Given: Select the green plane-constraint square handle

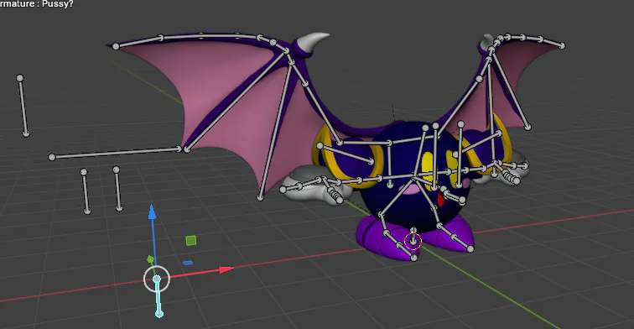Looking at the screenshot, I should click(191, 240).
